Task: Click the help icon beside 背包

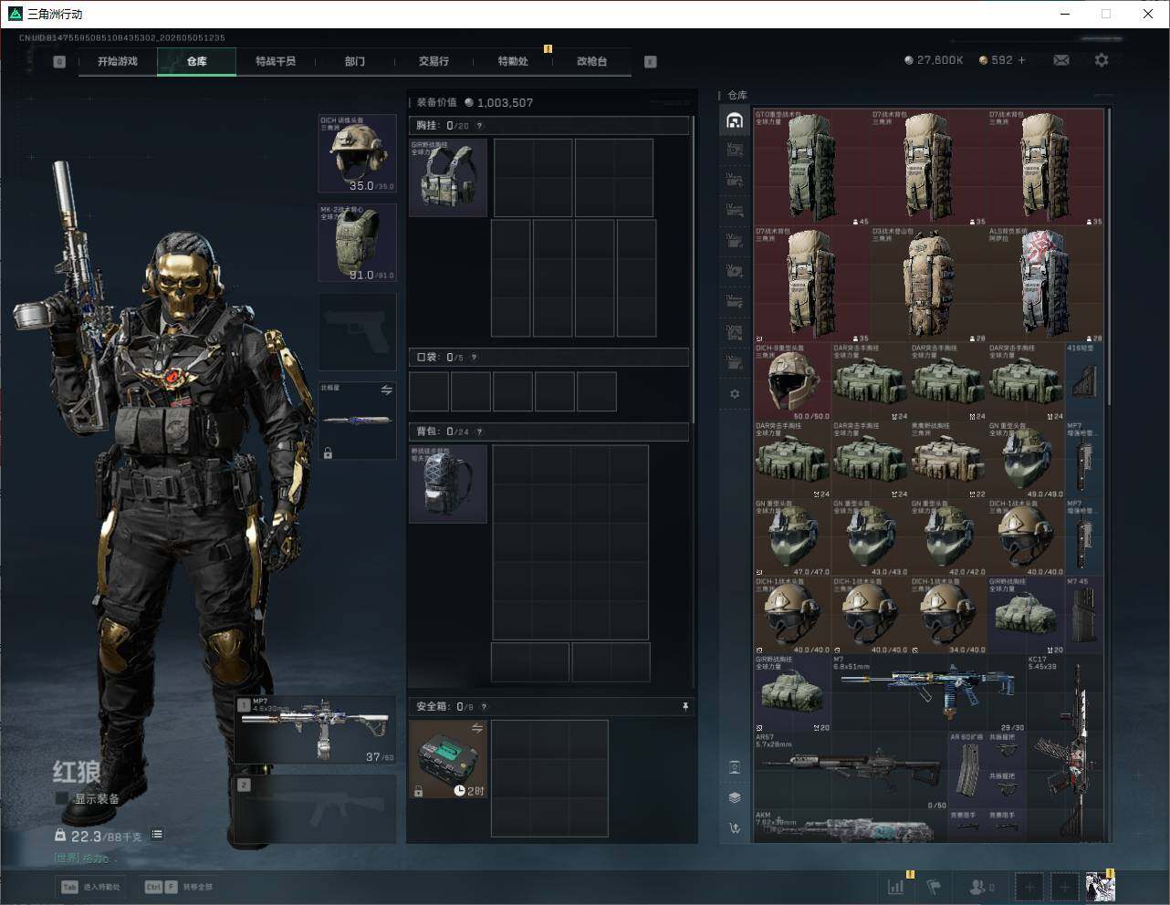Action: [x=479, y=432]
